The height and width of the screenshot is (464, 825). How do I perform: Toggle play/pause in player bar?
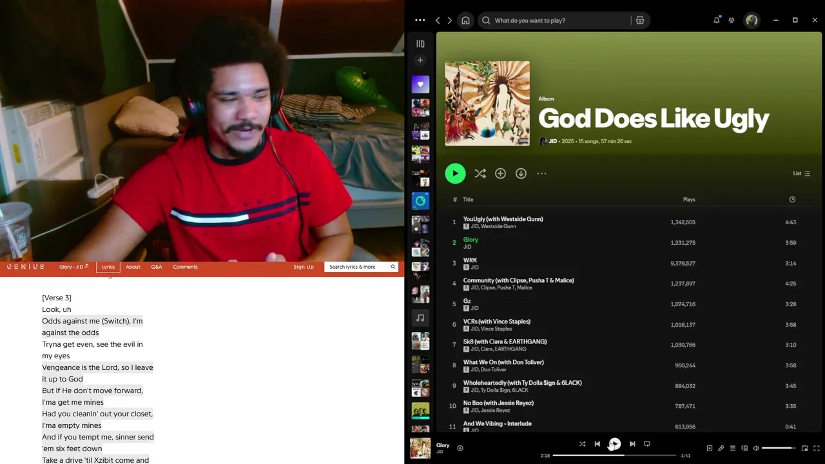pyautogui.click(x=615, y=443)
